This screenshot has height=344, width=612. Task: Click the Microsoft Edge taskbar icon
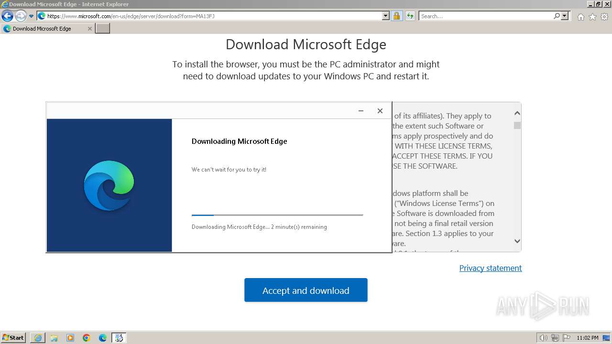pos(103,338)
